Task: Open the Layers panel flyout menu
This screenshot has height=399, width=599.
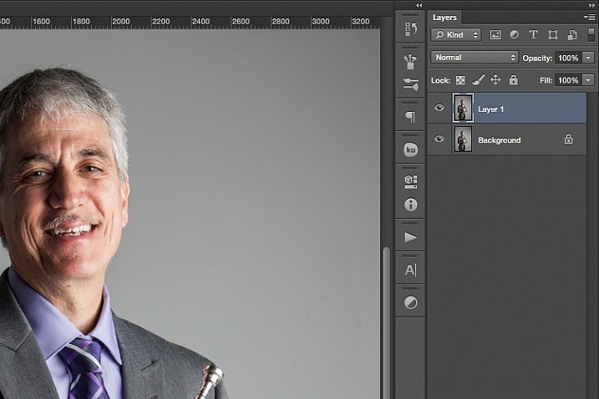Action: pyautogui.click(x=590, y=17)
